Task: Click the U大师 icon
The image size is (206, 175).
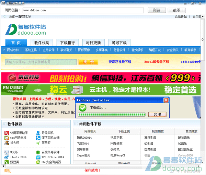Action: tap(7, 152)
